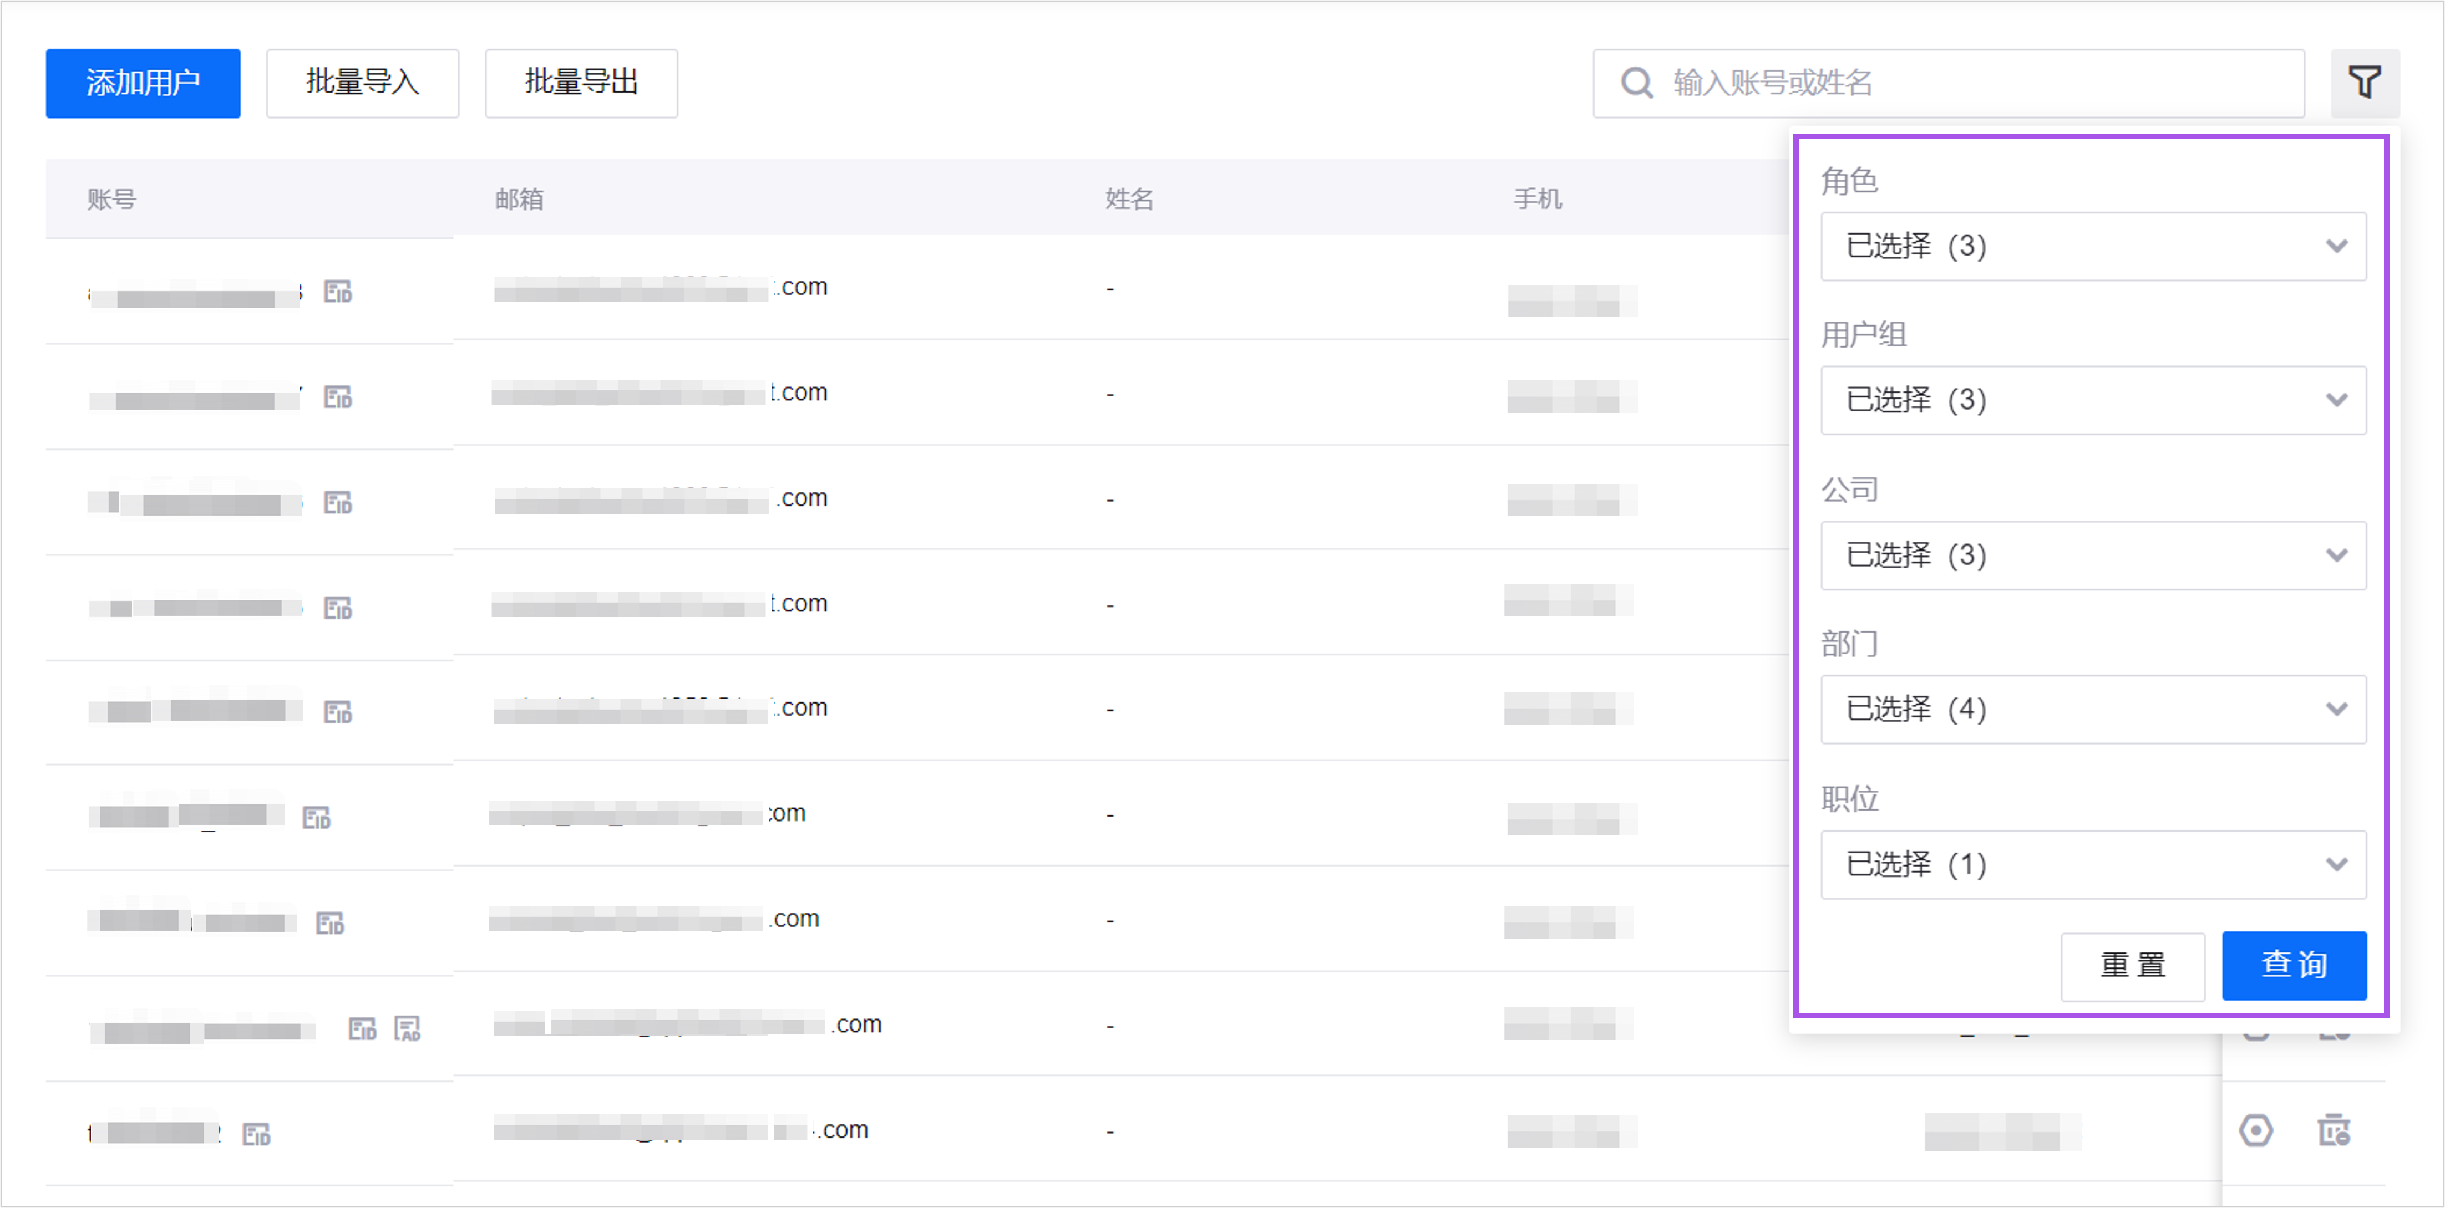Open the 部门 dropdown showing 已选择 (4)
The width and height of the screenshot is (2445, 1208).
click(x=2093, y=709)
